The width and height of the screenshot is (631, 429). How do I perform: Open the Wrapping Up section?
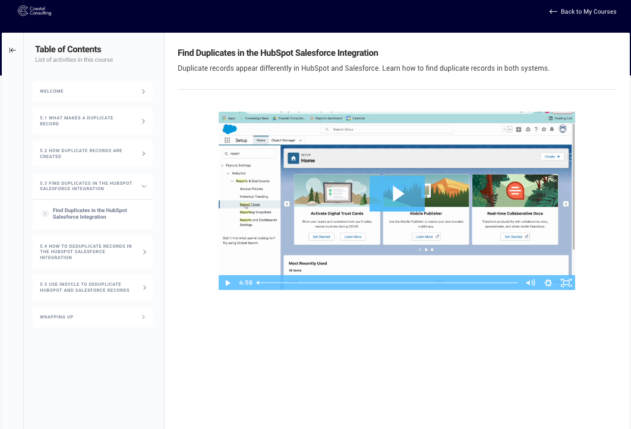[93, 317]
